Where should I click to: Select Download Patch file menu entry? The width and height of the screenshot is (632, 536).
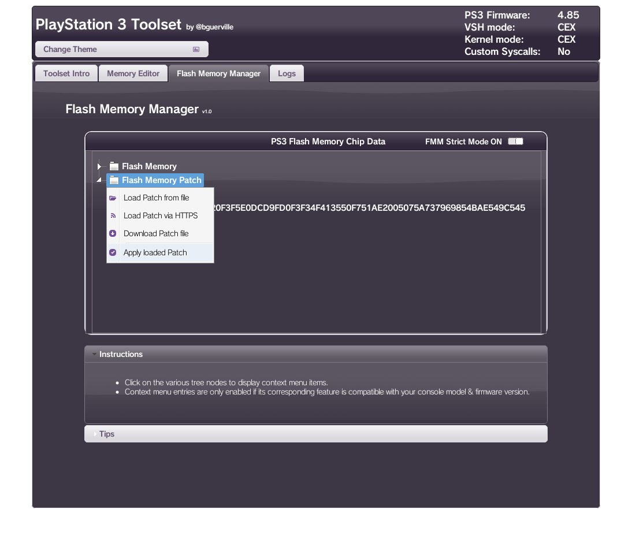pos(161,233)
